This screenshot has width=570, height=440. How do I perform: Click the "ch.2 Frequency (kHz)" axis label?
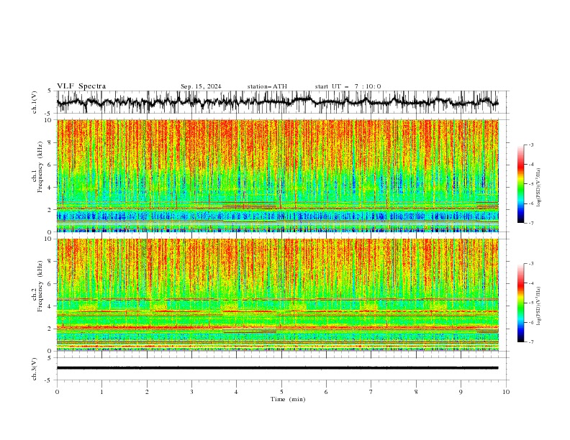[37, 286]
